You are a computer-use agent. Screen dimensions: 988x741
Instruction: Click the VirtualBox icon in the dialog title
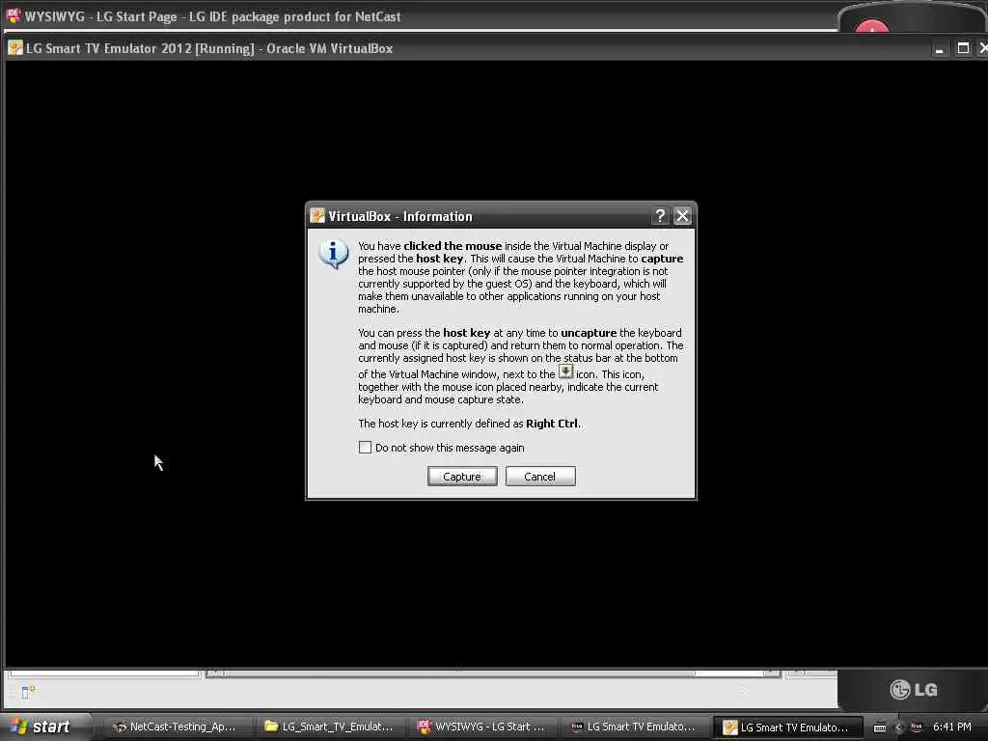[x=316, y=216]
